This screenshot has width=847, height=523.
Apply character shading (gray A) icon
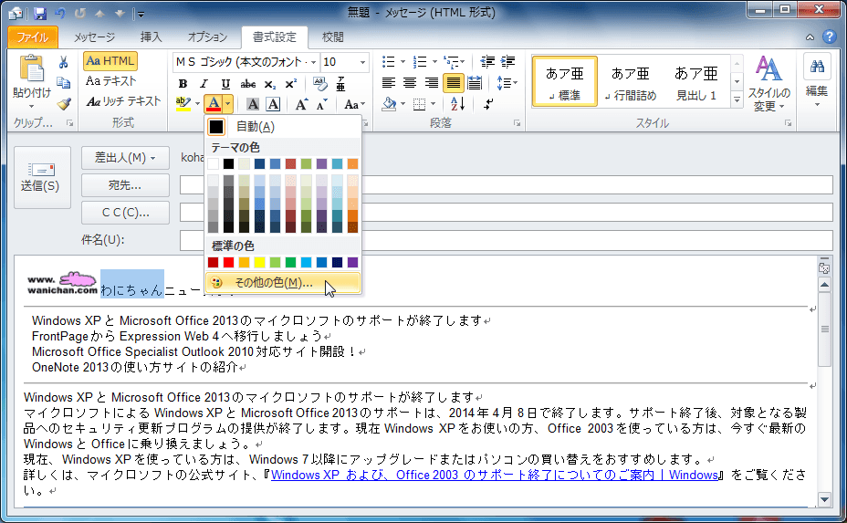point(252,104)
